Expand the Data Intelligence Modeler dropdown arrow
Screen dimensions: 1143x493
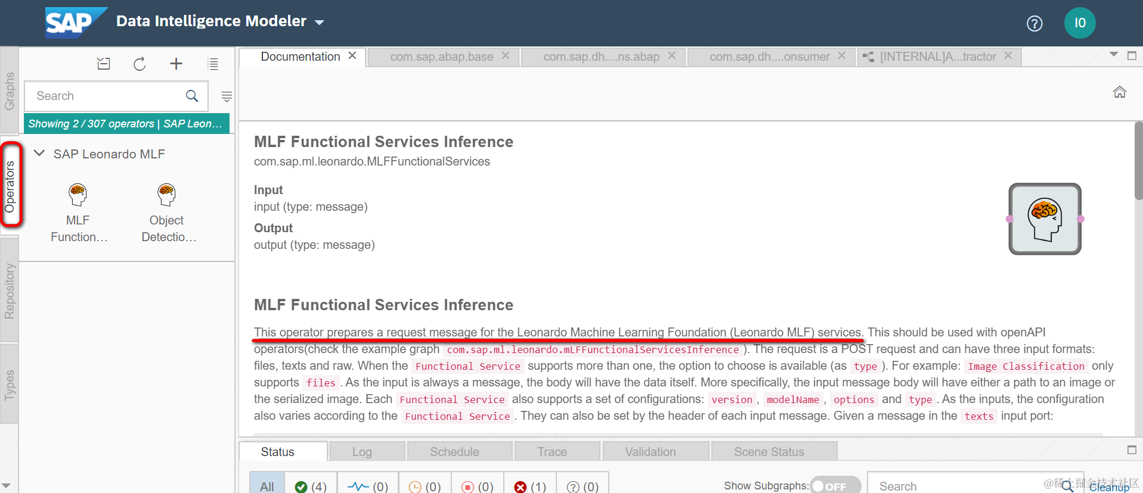(x=320, y=23)
